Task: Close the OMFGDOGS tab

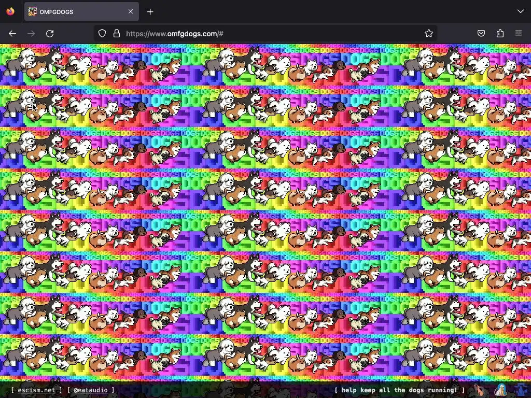Action: (131, 11)
